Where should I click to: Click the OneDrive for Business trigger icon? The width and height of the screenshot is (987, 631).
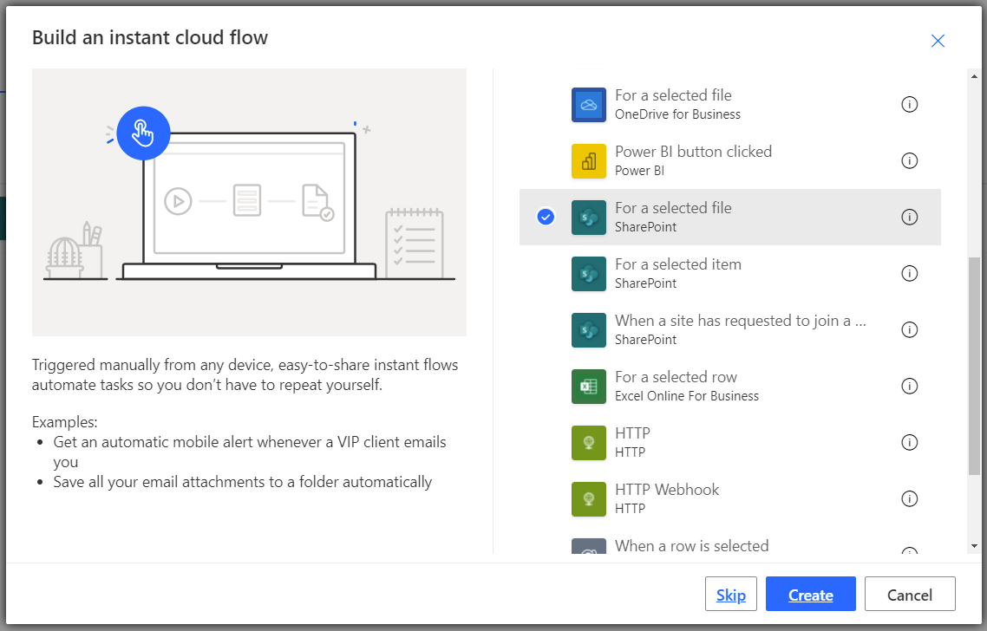(x=589, y=104)
